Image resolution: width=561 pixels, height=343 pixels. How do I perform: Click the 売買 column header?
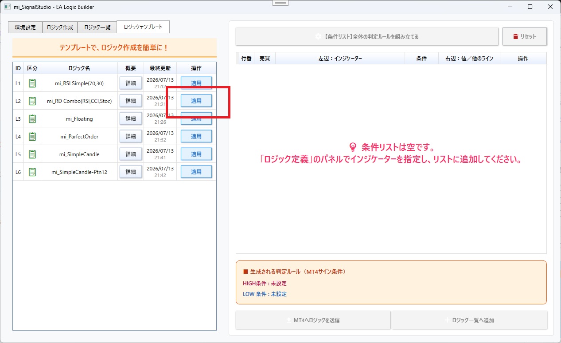(x=265, y=58)
